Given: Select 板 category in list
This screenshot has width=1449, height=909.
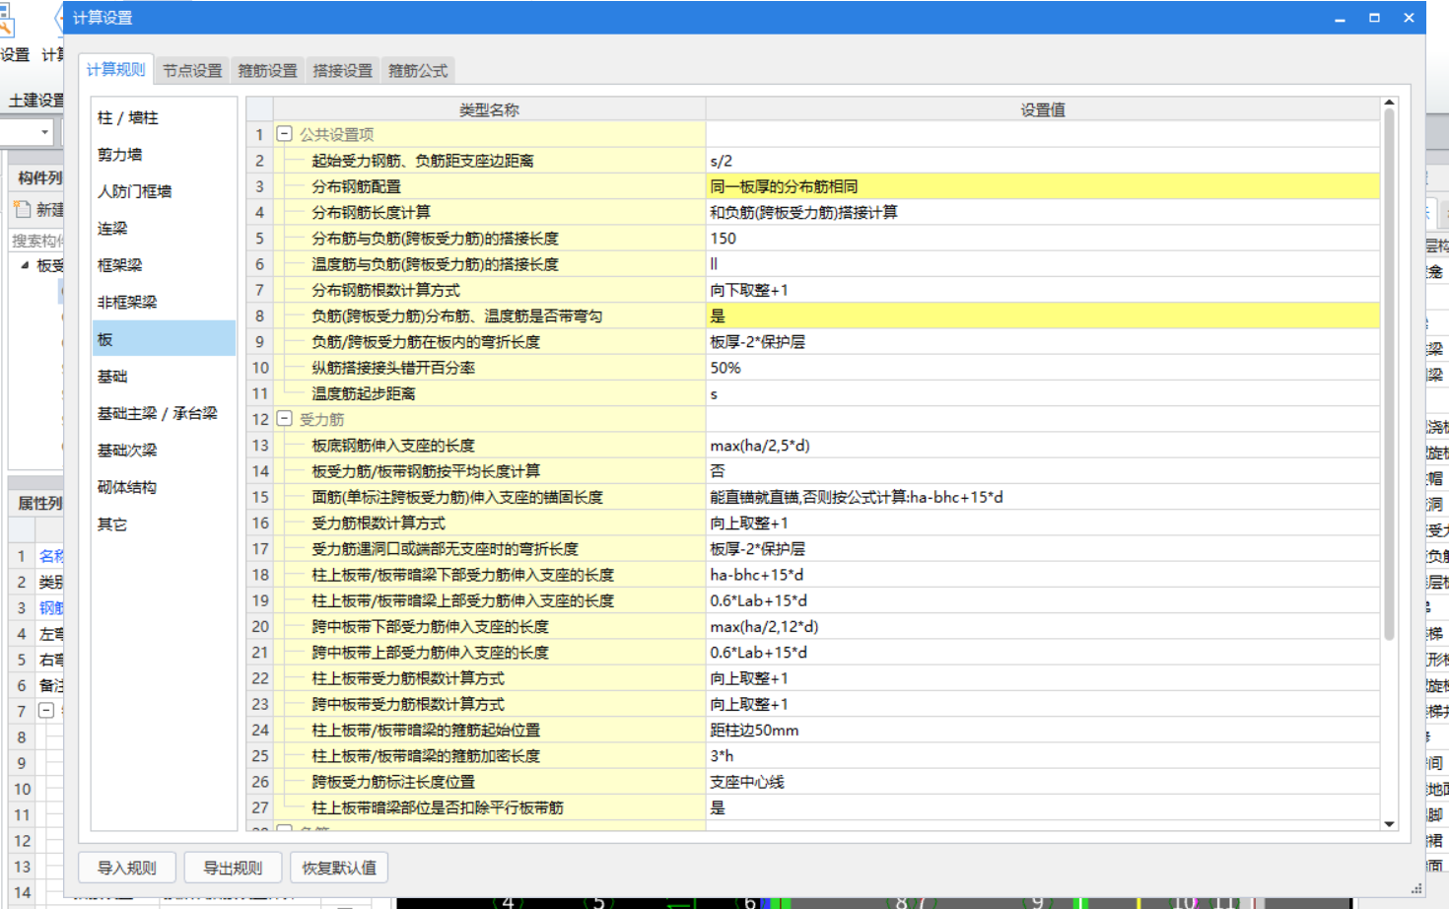Looking at the screenshot, I should 164,339.
